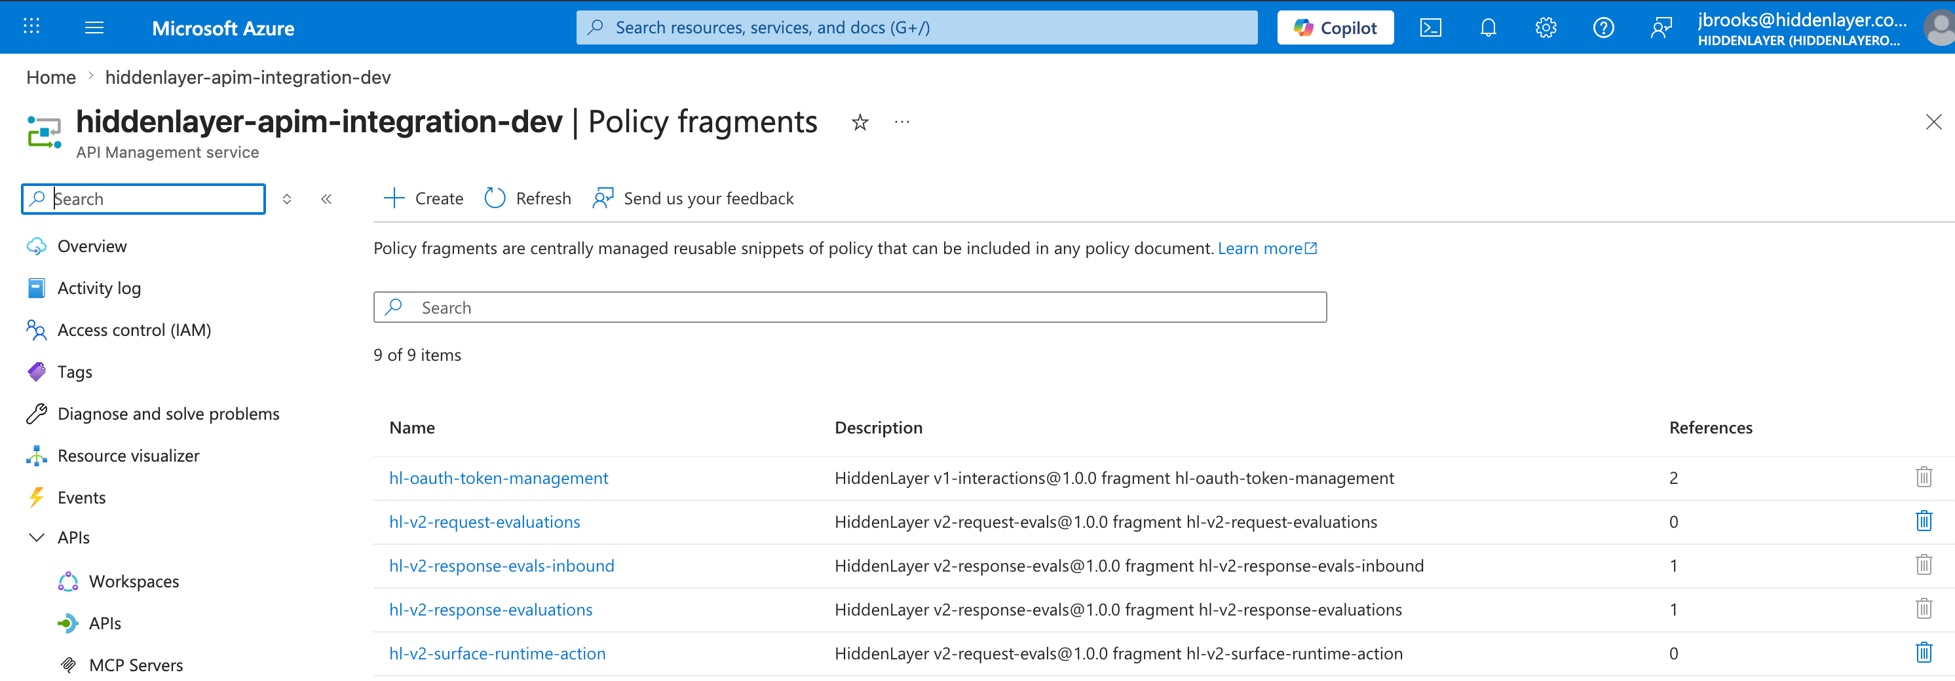Refresh the policy fragments list
This screenshot has height=681, width=1955.
pos(528,198)
